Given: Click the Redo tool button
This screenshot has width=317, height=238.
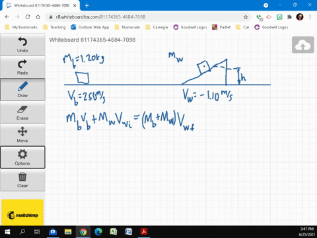Looking at the screenshot, I should (22, 67).
